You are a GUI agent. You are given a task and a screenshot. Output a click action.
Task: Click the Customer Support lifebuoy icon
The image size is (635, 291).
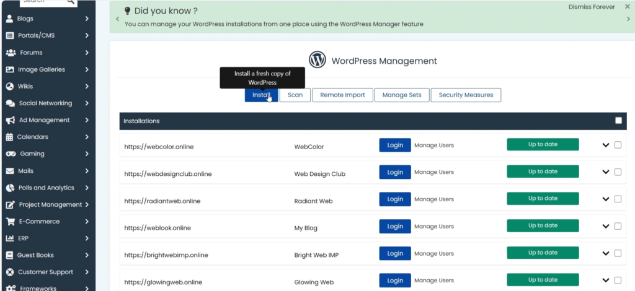pyautogui.click(x=10, y=272)
